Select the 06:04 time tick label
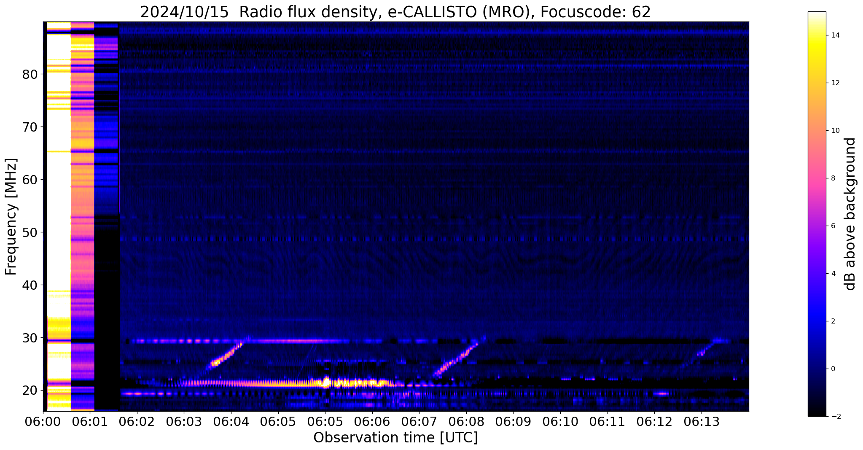The height and width of the screenshot is (450, 863). click(231, 421)
